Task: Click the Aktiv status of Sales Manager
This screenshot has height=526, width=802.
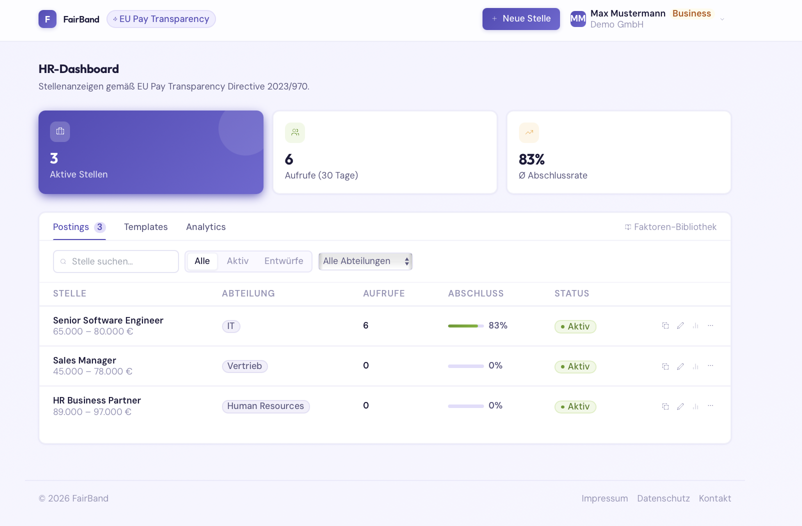Action: pos(575,366)
